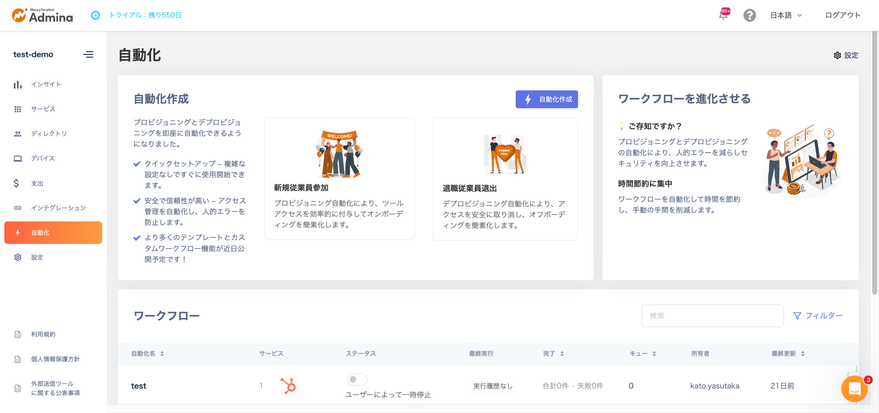The width and height of the screenshot is (879, 413).
Task: Open the 日本語 language dropdown
Action: click(786, 15)
